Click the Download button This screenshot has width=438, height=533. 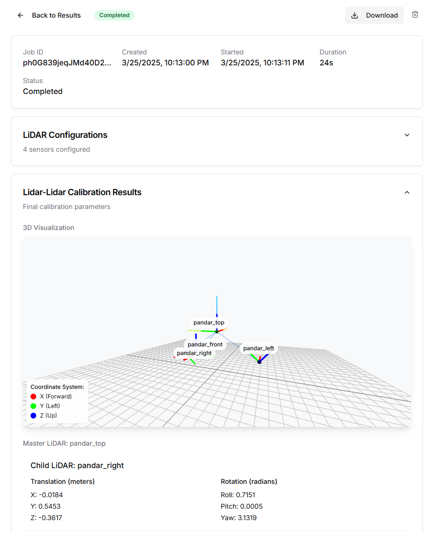pos(374,15)
